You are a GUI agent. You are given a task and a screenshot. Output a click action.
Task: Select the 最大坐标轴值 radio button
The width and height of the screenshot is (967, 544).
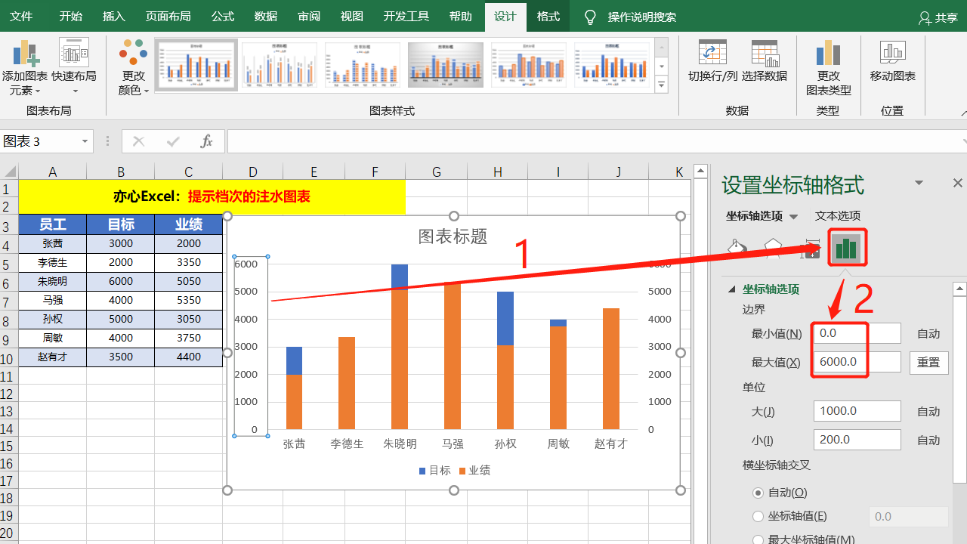[758, 539]
